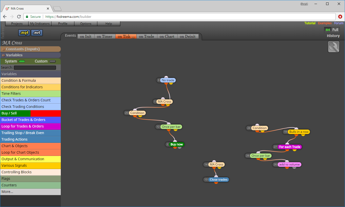Select the Close trades block

pyautogui.click(x=219, y=180)
